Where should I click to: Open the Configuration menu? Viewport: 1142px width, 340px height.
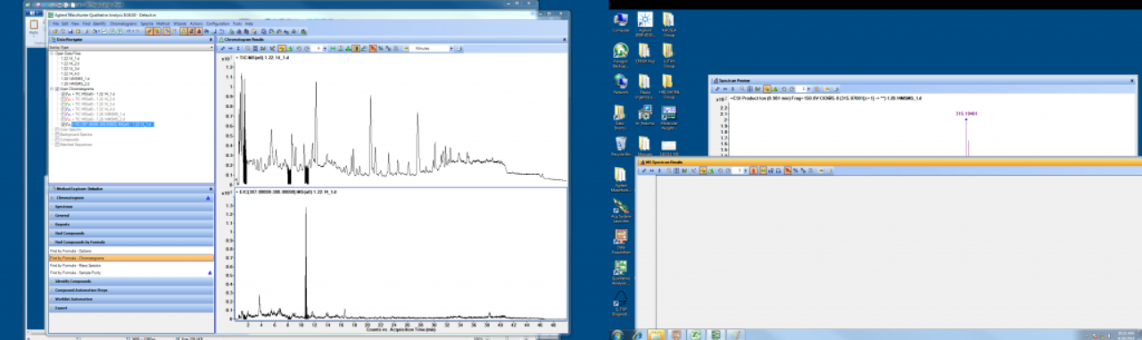click(x=218, y=23)
